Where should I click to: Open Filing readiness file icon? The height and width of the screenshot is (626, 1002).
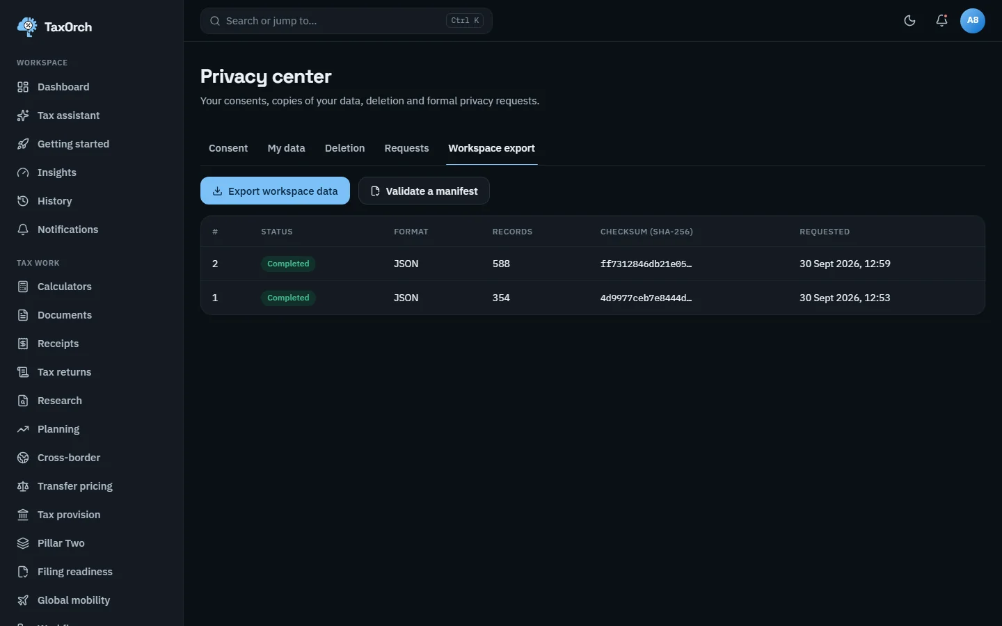(x=23, y=572)
